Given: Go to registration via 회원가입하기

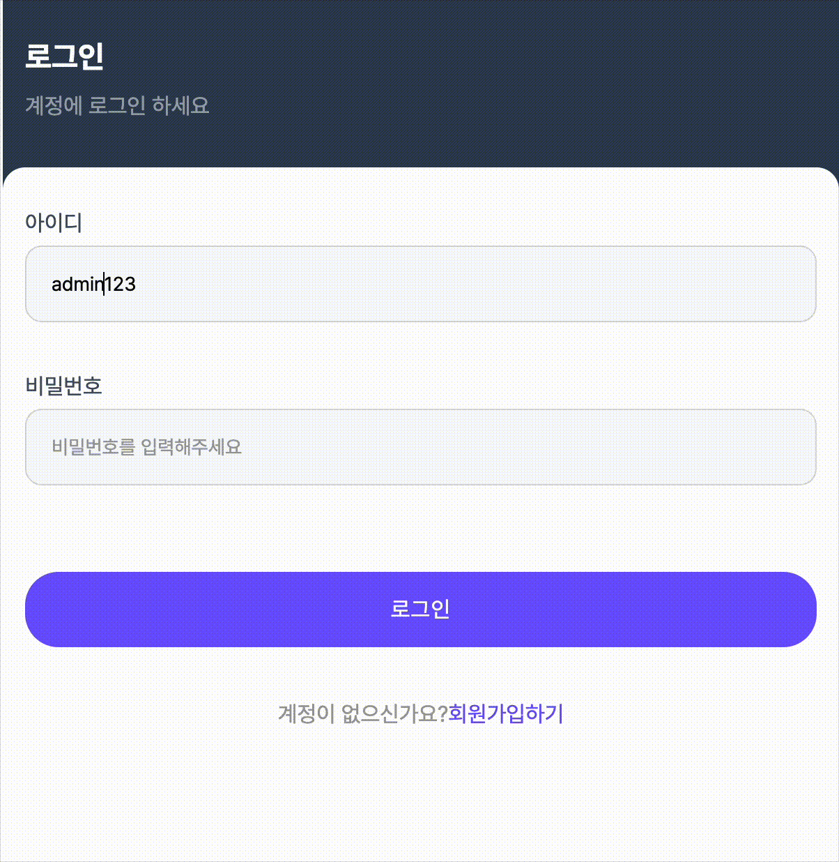Looking at the screenshot, I should click(x=505, y=713).
